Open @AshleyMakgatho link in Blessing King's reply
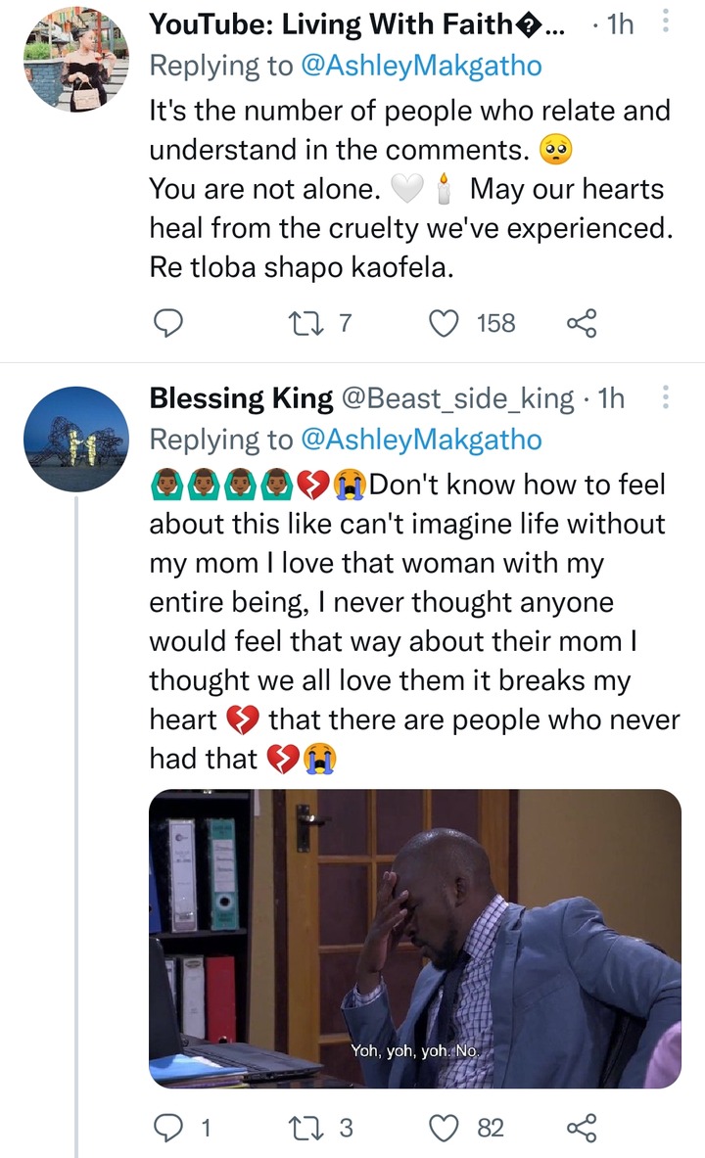 pyautogui.click(x=421, y=440)
